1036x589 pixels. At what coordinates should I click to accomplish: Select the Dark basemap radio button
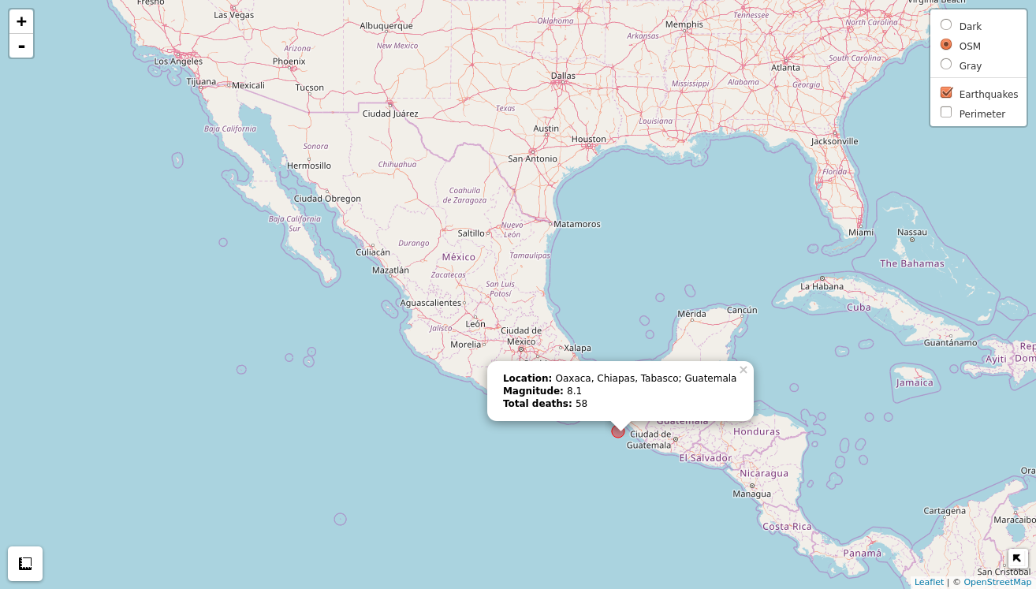coord(946,25)
